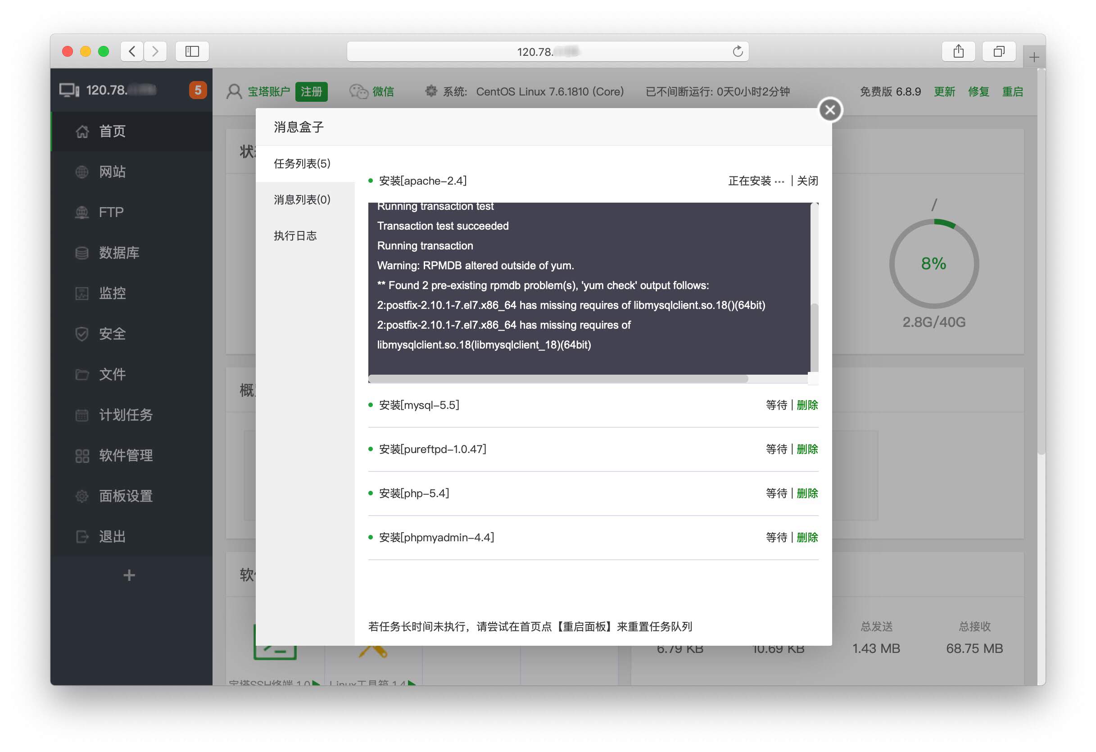Image resolution: width=1096 pixels, height=752 pixels.
Task: Toggle the Safari sidebar button
Action: (192, 51)
